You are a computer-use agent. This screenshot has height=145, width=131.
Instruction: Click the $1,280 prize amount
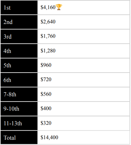[48, 51]
